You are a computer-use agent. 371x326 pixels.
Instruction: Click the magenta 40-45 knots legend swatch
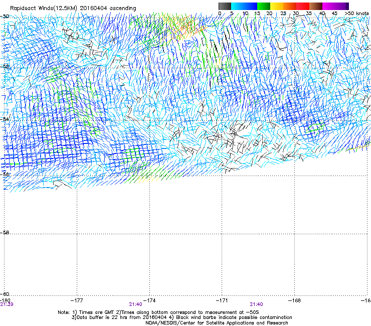[329, 6]
